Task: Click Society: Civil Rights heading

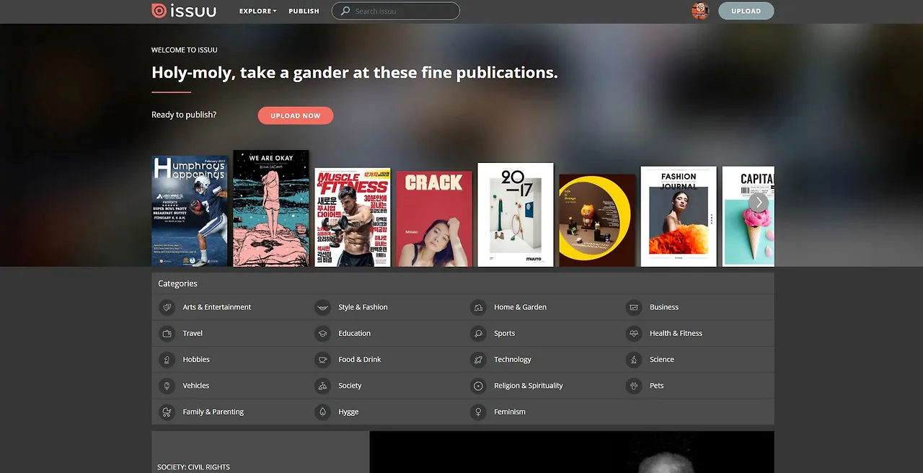Action: point(193,467)
